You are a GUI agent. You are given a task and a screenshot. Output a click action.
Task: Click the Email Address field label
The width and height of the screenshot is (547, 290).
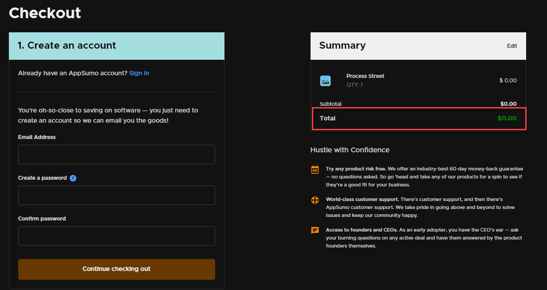click(37, 137)
